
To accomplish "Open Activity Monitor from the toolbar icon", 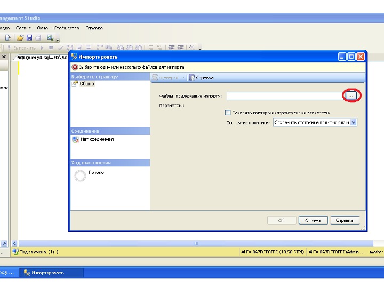I will tap(50, 37).
